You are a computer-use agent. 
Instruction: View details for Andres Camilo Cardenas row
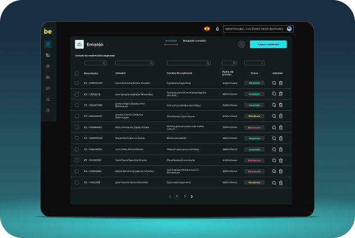[x=274, y=116]
